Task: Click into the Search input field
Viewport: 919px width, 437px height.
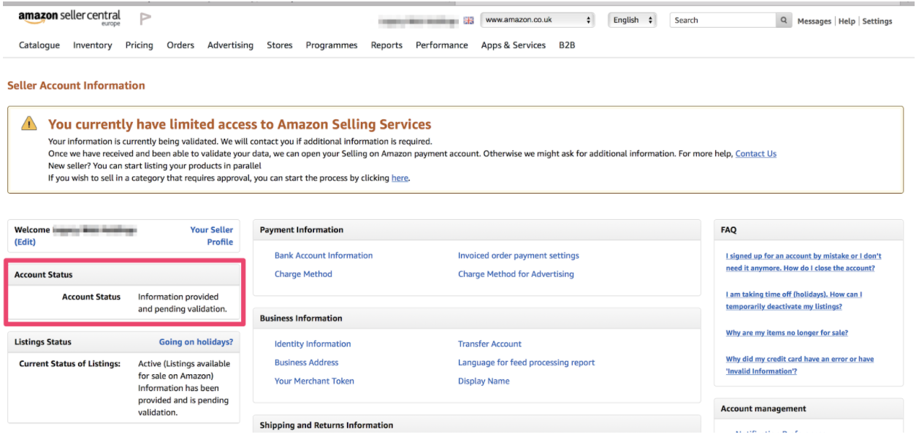Action: pyautogui.click(x=723, y=20)
